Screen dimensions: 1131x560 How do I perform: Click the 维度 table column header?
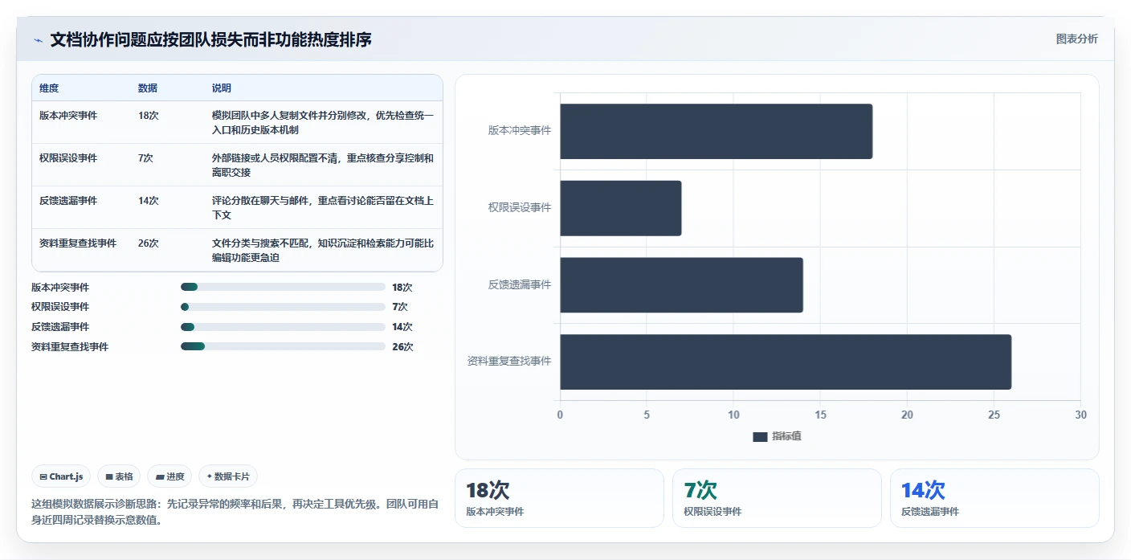(49, 88)
